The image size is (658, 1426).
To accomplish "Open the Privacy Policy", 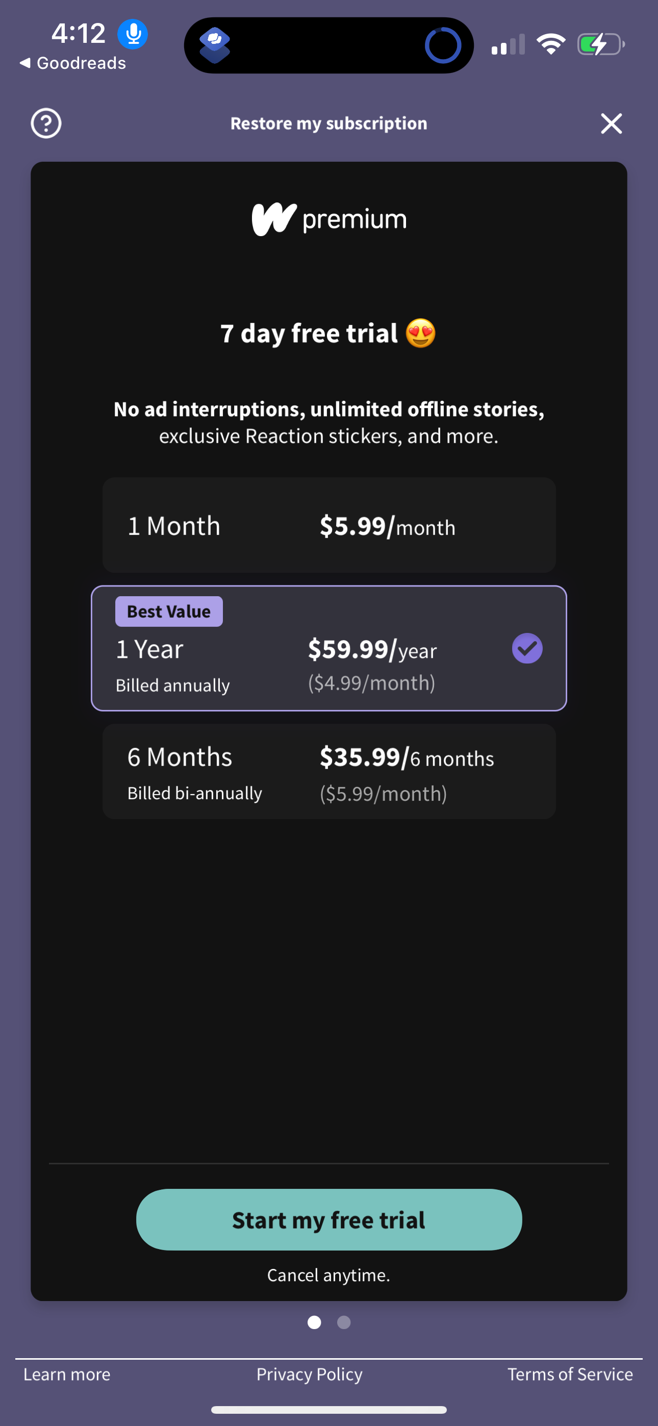I will pos(309,1374).
